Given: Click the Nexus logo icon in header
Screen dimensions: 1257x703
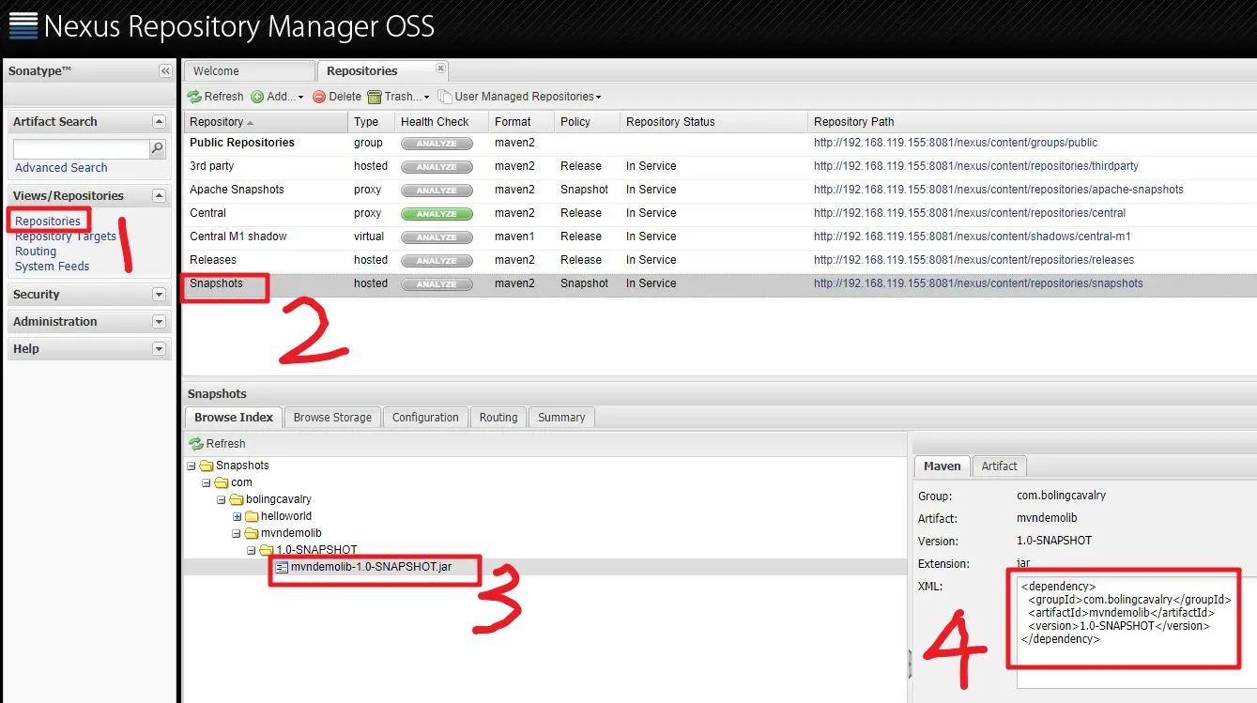Looking at the screenshot, I should coord(23,24).
